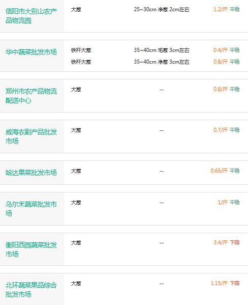Screen dimensions: 248x305
Task: Open 华中蔬菜批发市场 market link
Action: click(31, 52)
